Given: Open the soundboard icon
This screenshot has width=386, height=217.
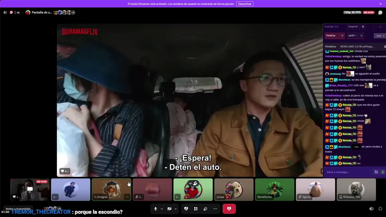Looking at the screenshot, I should (x=205, y=209).
